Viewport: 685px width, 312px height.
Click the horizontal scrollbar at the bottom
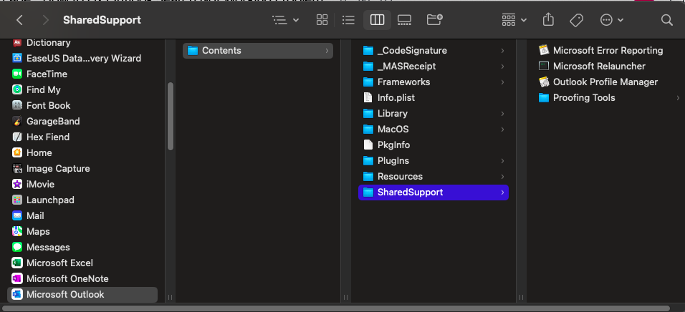tap(336, 308)
